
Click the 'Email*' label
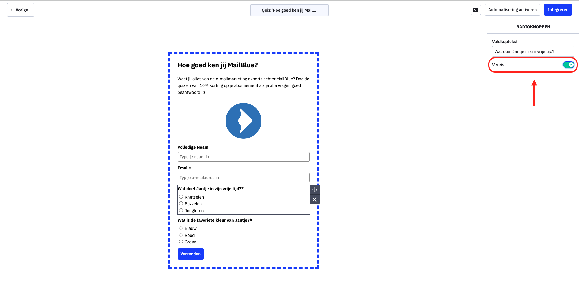pos(184,168)
